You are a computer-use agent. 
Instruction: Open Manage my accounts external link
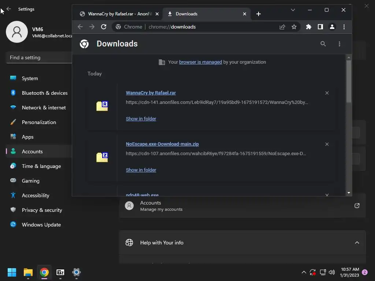[357, 206]
